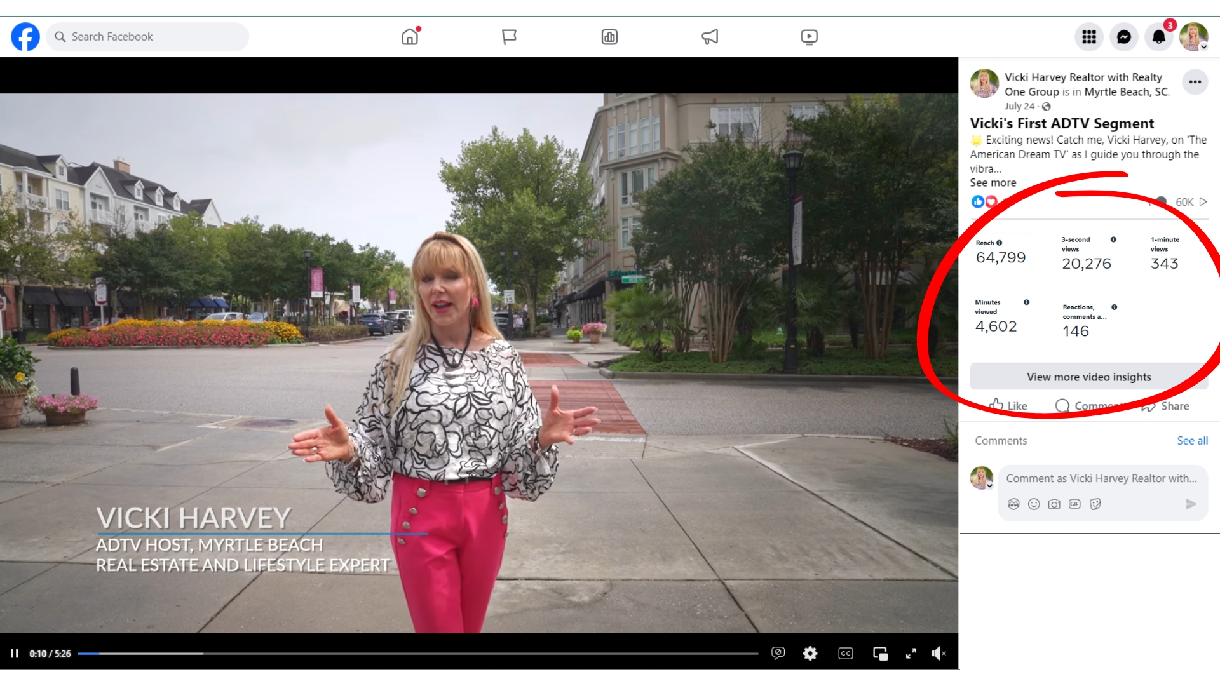Image resolution: width=1220 pixels, height=686 pixels.
Task: Click the Comment button
Action: tap(1088, 406)
